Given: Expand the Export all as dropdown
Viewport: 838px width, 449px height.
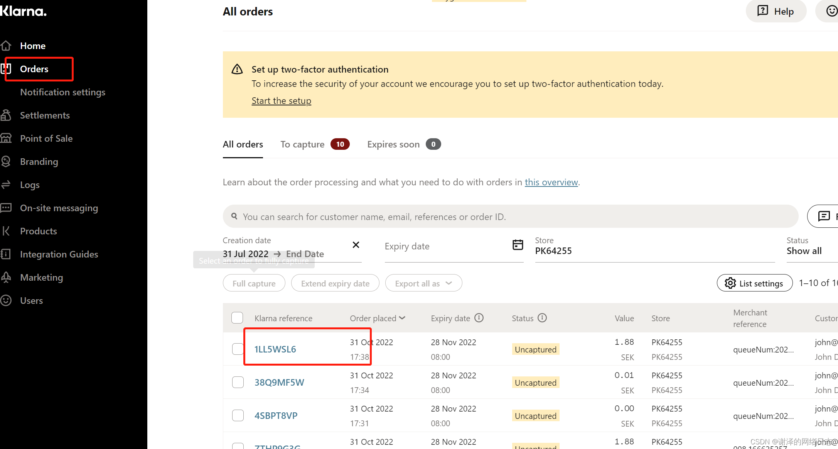Looking at the screenshot, I should tap(423, 283).
